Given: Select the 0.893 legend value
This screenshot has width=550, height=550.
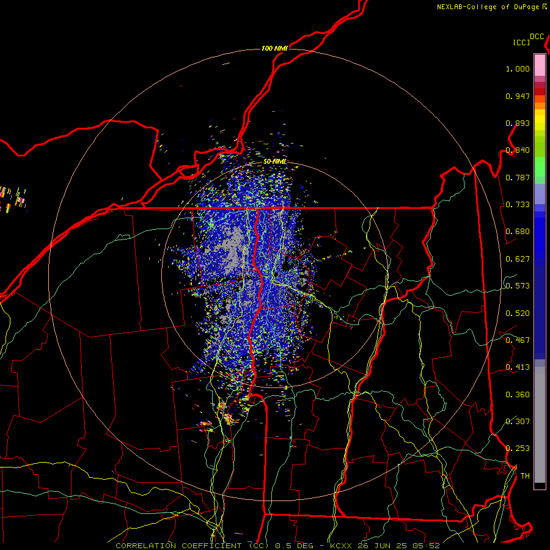Looking at the screenshot, I should coord(518,123).
